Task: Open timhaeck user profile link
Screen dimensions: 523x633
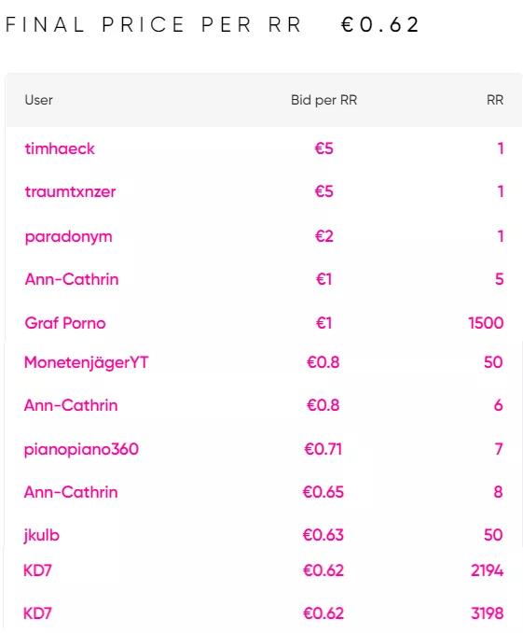Action: pos(60,148)
